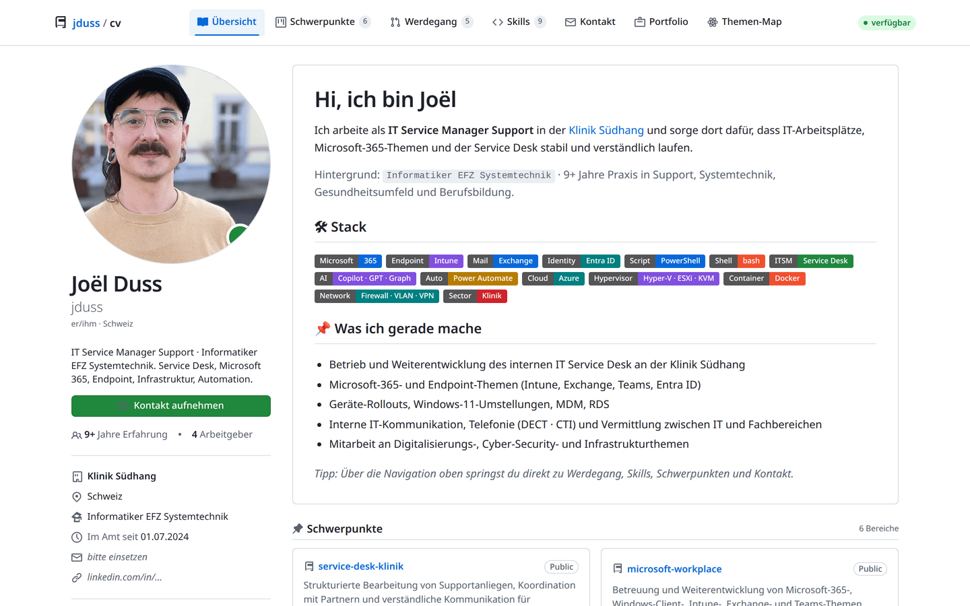
Task: Click the Network Firewall · VLAN · VPN badge
Action: [x=377, y=296]
